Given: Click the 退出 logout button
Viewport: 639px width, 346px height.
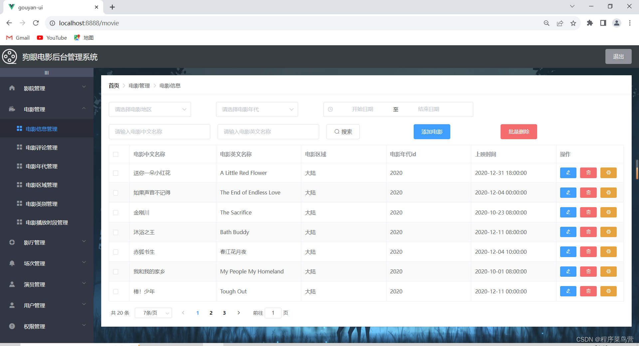Looking at the screenshot, I should tap(618, 57).
